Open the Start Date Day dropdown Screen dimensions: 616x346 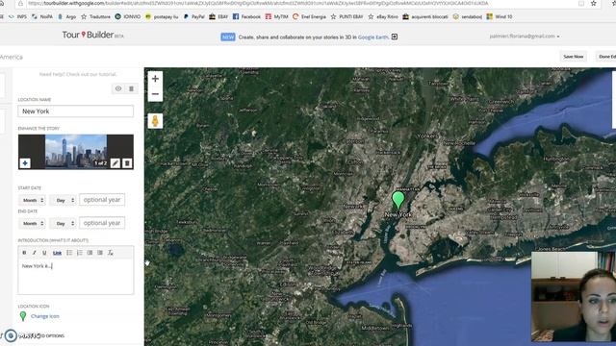[63, 200]
